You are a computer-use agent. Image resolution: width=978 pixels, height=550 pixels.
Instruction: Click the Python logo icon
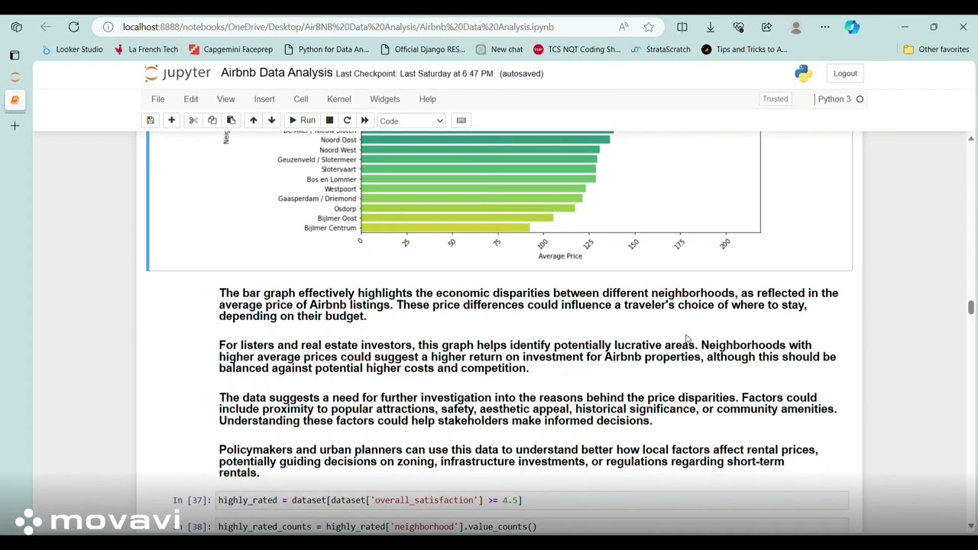tap(803, 73)
